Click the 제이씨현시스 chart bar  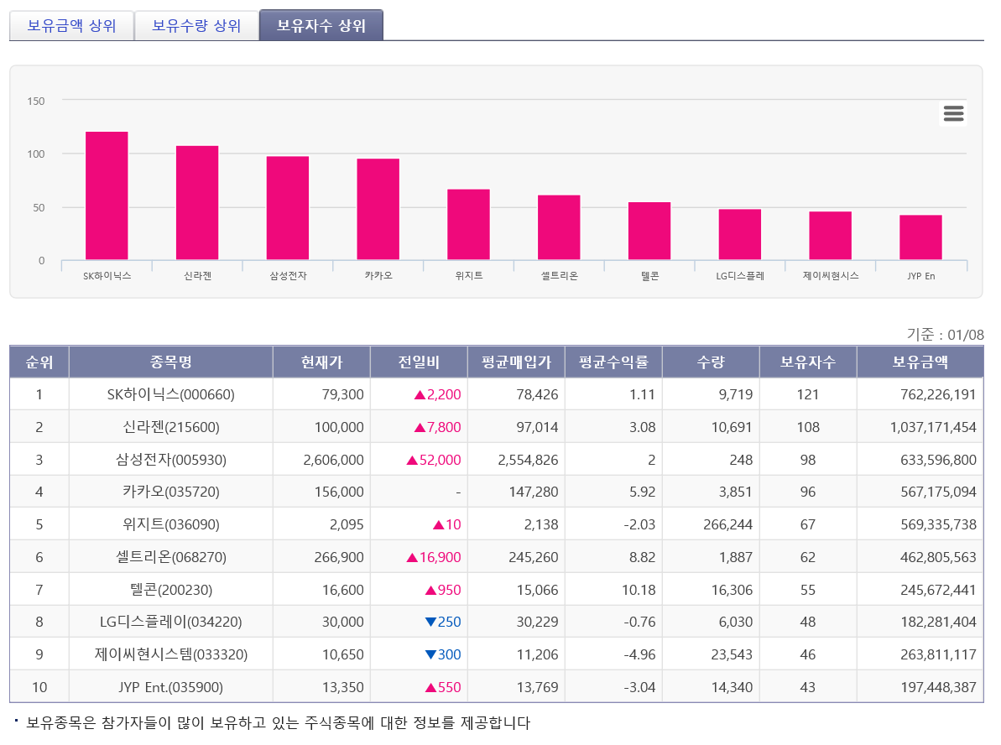(830, 236)
